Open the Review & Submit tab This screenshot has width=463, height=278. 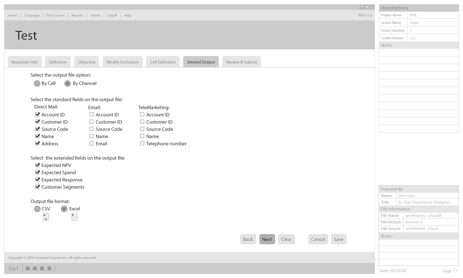(x=241, y=62)
